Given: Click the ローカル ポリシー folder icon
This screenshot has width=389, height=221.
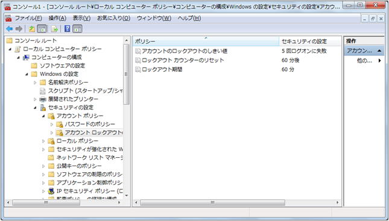Looking at the screenshot, I should (51, 141).
